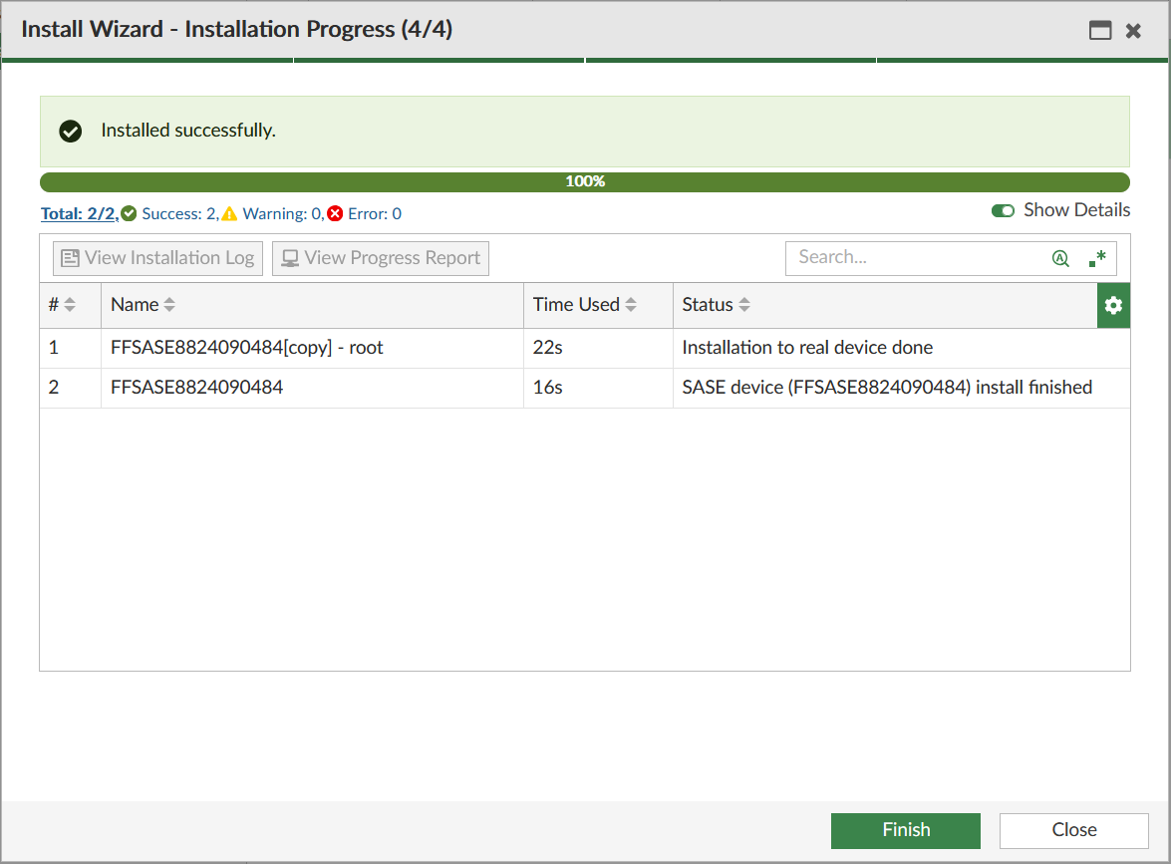Click the Finish button
The width and height of the screenshot is (1171, 864).
coord(905,830)
